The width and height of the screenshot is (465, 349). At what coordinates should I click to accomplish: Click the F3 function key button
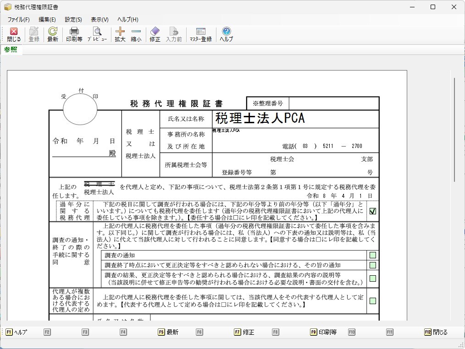point(85,332)
